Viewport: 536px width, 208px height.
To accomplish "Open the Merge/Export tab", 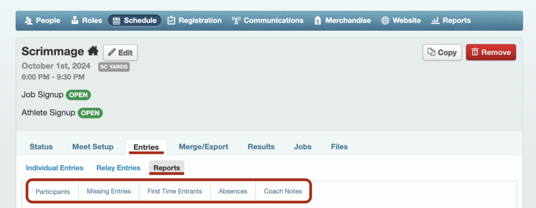I will (x=204, y=147).
